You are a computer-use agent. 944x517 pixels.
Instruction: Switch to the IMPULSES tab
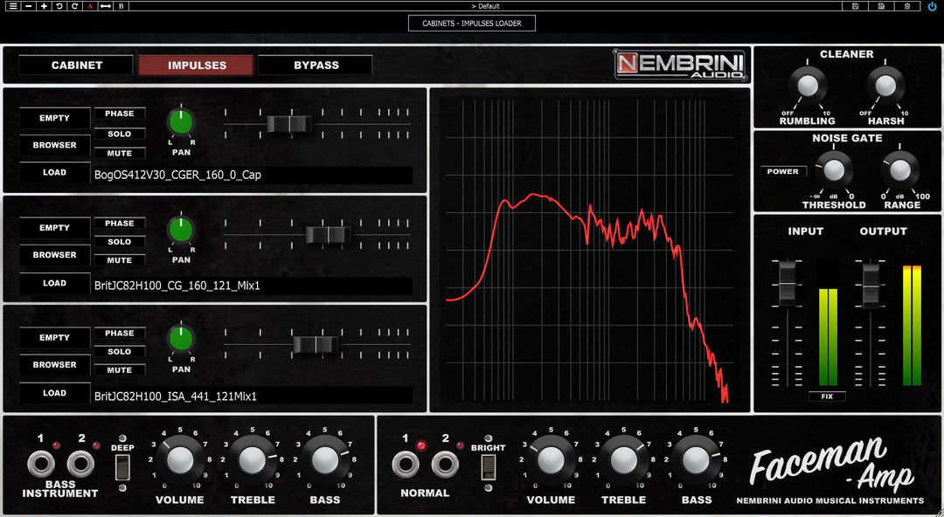[x=197, y=65]
